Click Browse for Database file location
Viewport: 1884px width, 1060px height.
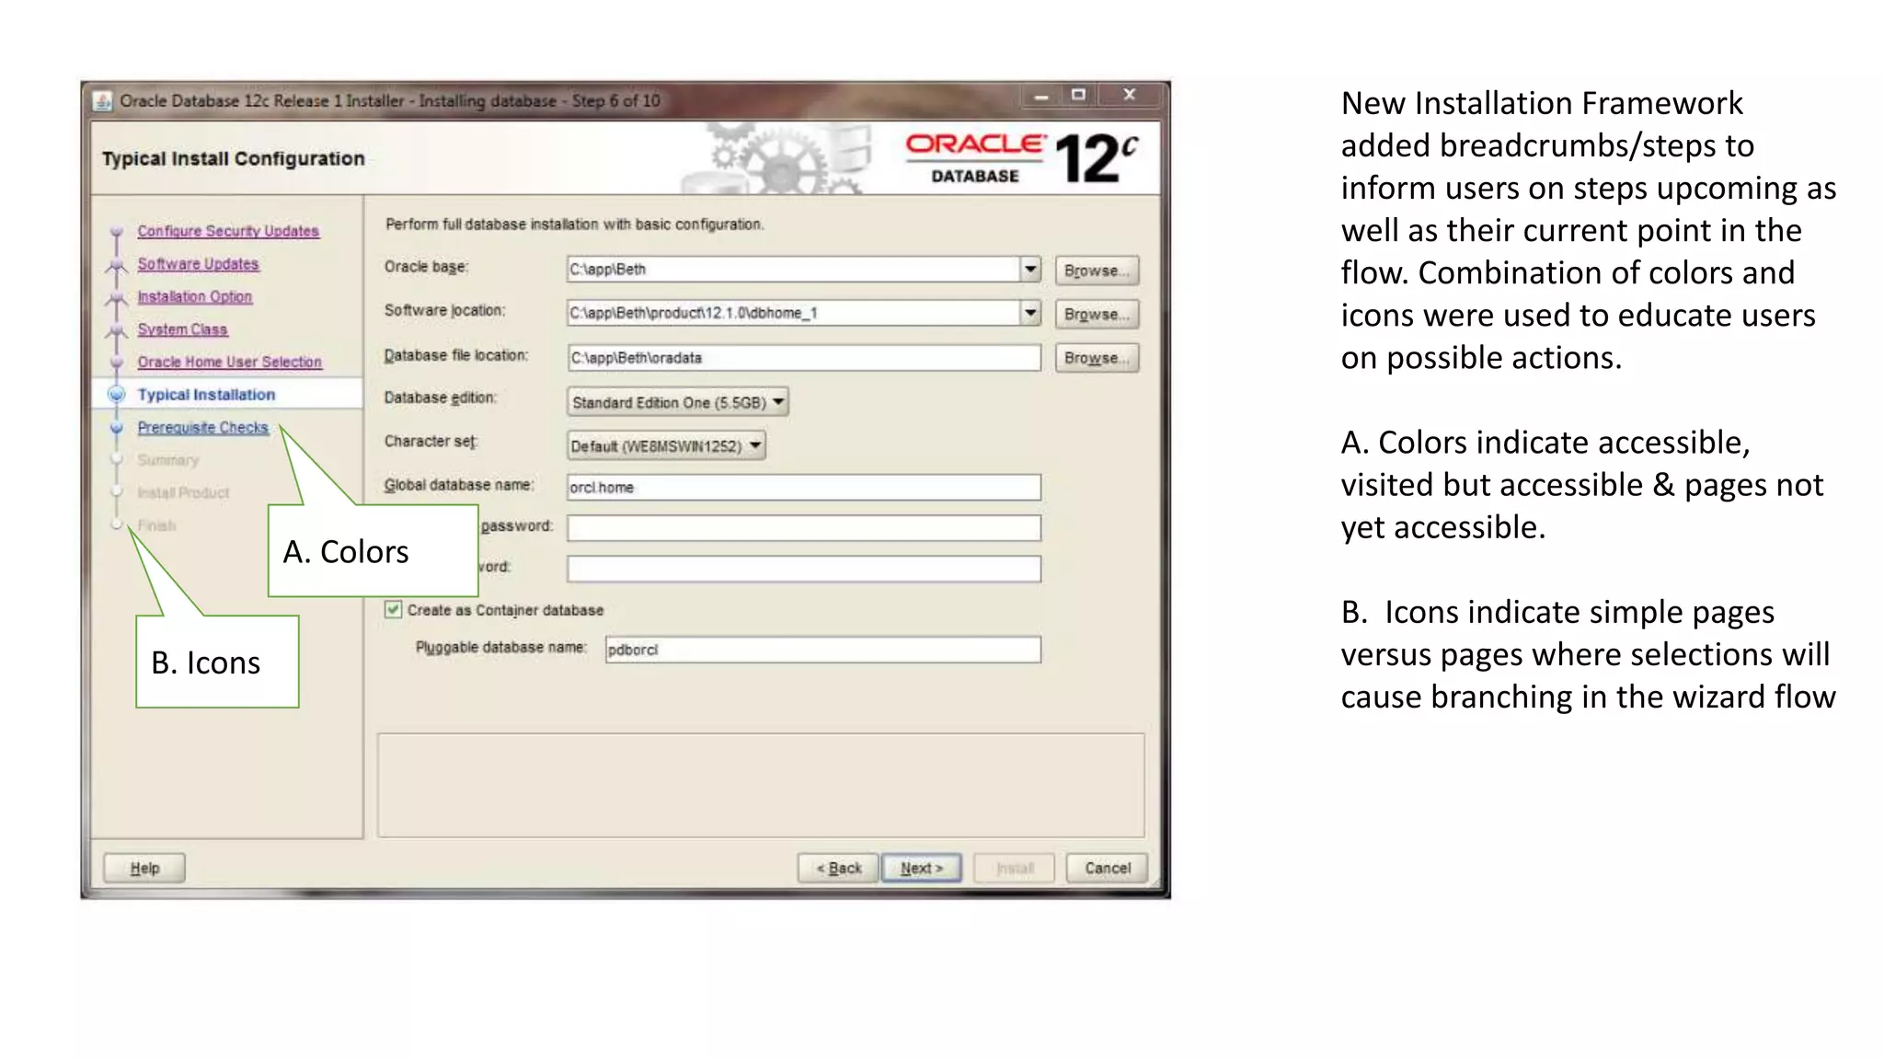pos(1096,358)
